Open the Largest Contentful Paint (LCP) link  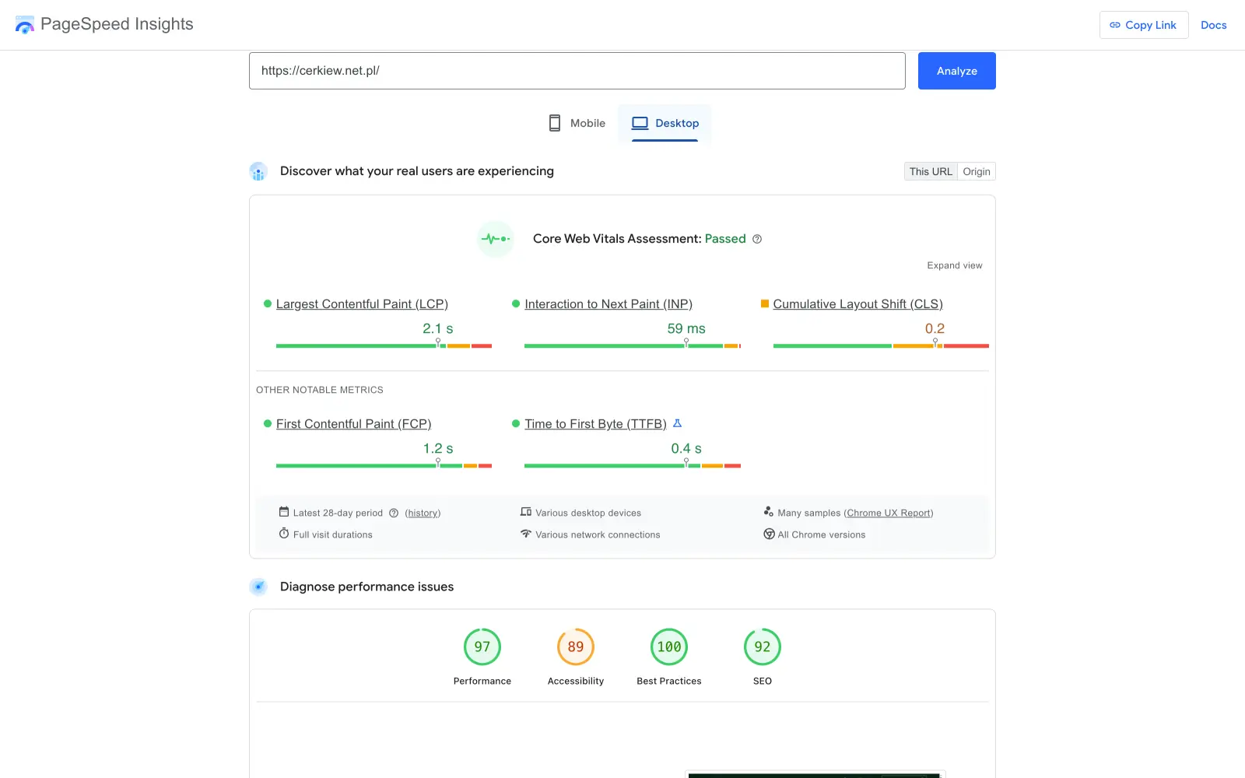click(362, 304)
